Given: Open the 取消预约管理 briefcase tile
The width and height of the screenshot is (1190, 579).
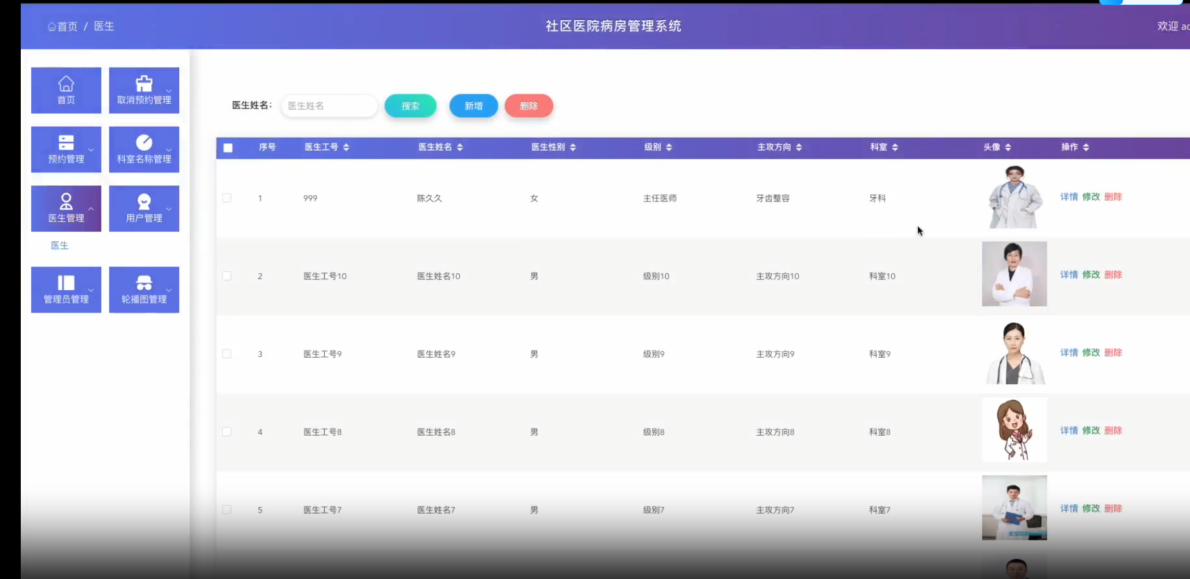Looking at the screenshot, I should (x=144, y=90).
